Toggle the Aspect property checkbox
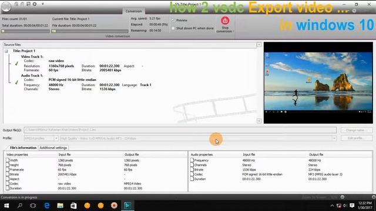The height and width of the screenshot is (211, 376). pos(8,179)
